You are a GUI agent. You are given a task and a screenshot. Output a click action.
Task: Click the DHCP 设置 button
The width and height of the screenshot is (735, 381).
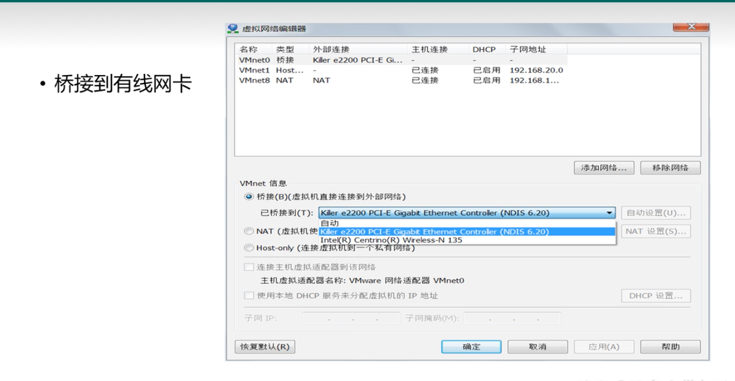pyautogui.click(x=656, y=296)
